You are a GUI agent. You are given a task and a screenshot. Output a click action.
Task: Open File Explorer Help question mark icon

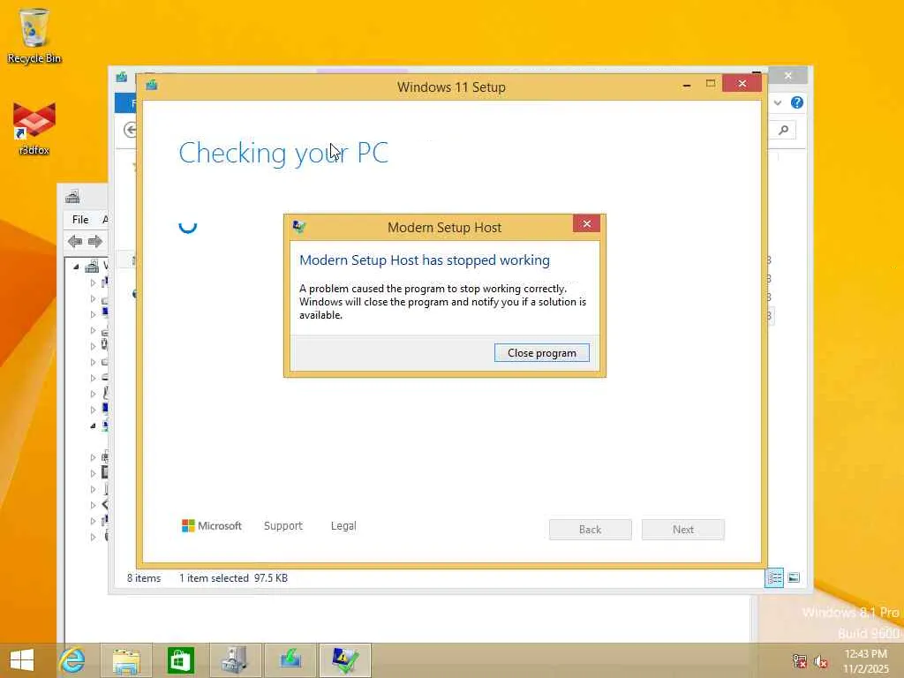[797, 102]
